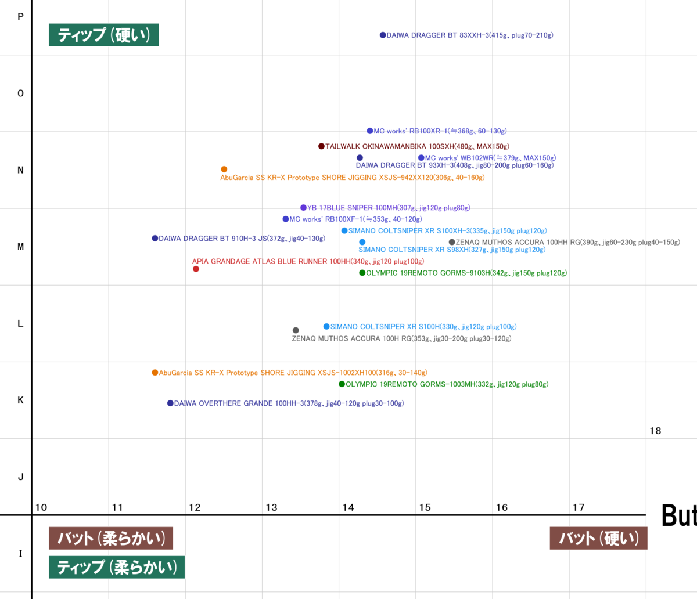Click the X-axis value 10
Viewport: 697px width, 599px height.
(x=41, y=507)
